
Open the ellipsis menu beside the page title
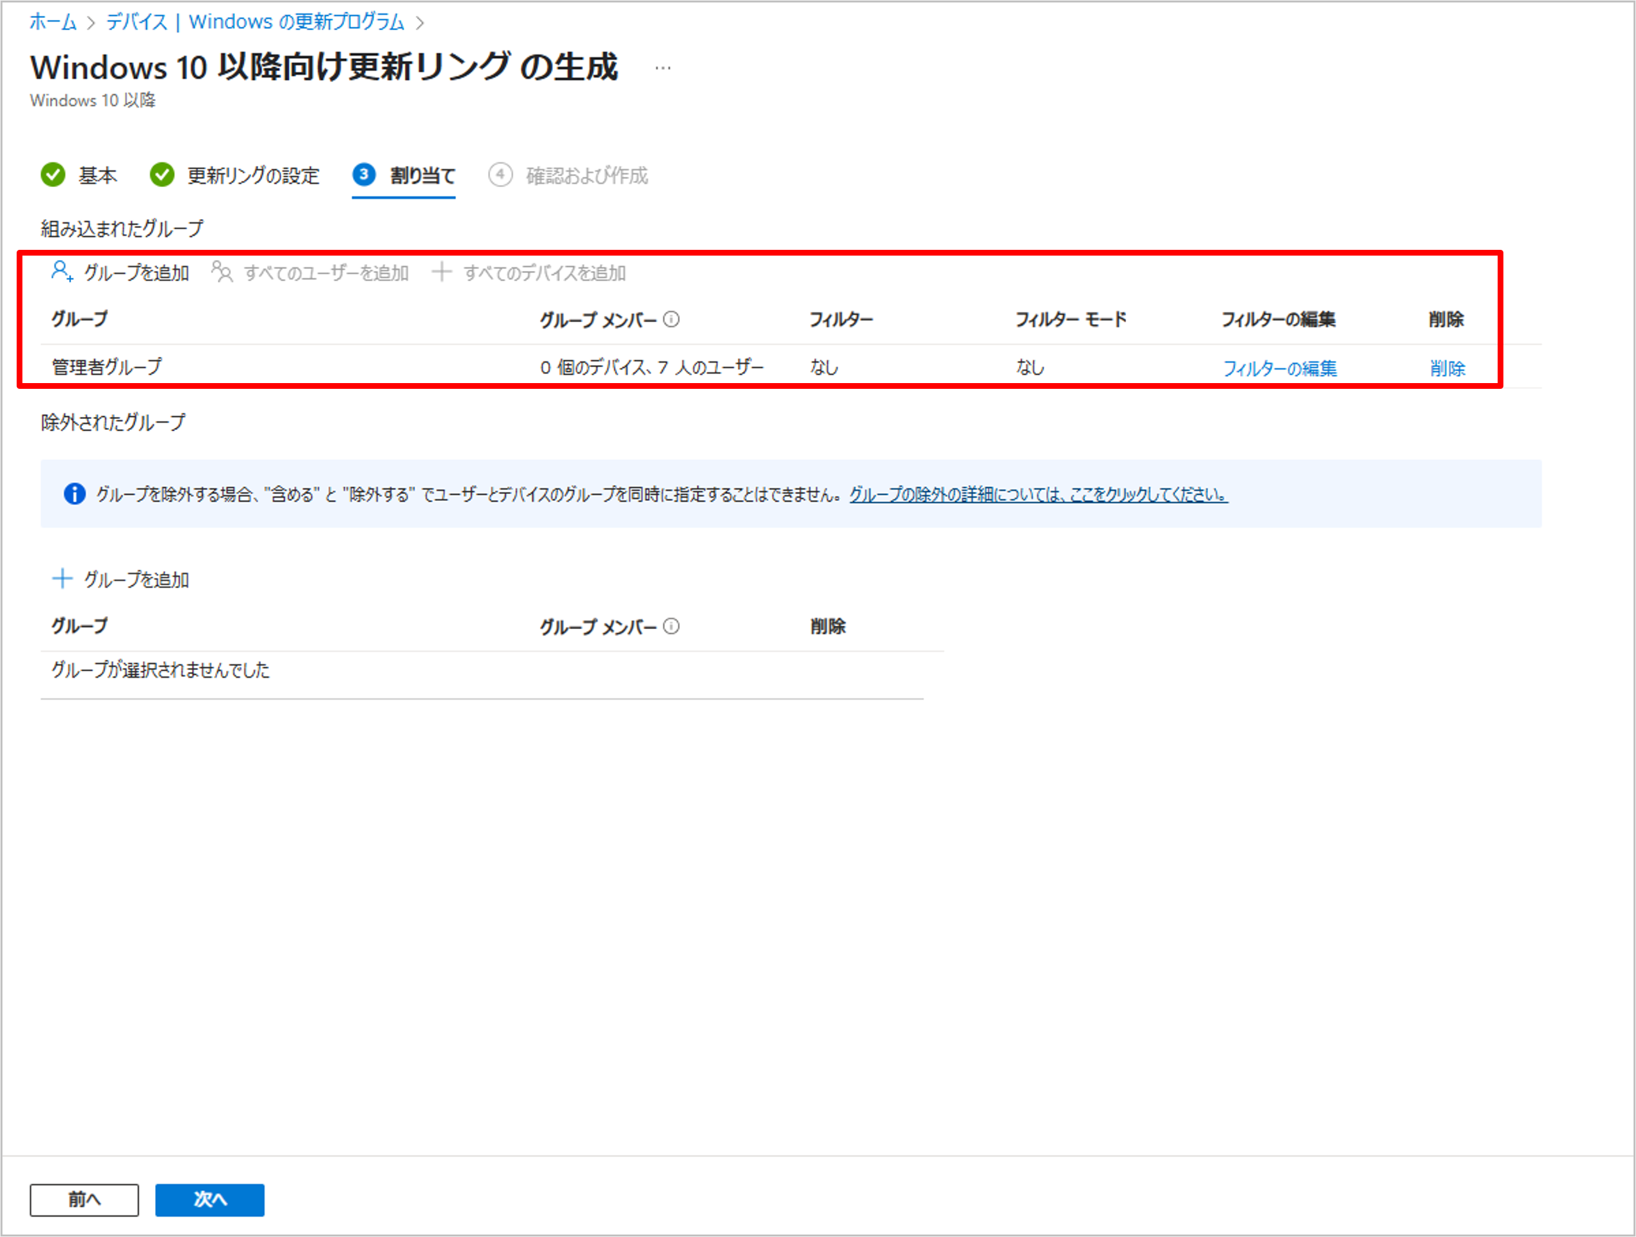[663, 68]
